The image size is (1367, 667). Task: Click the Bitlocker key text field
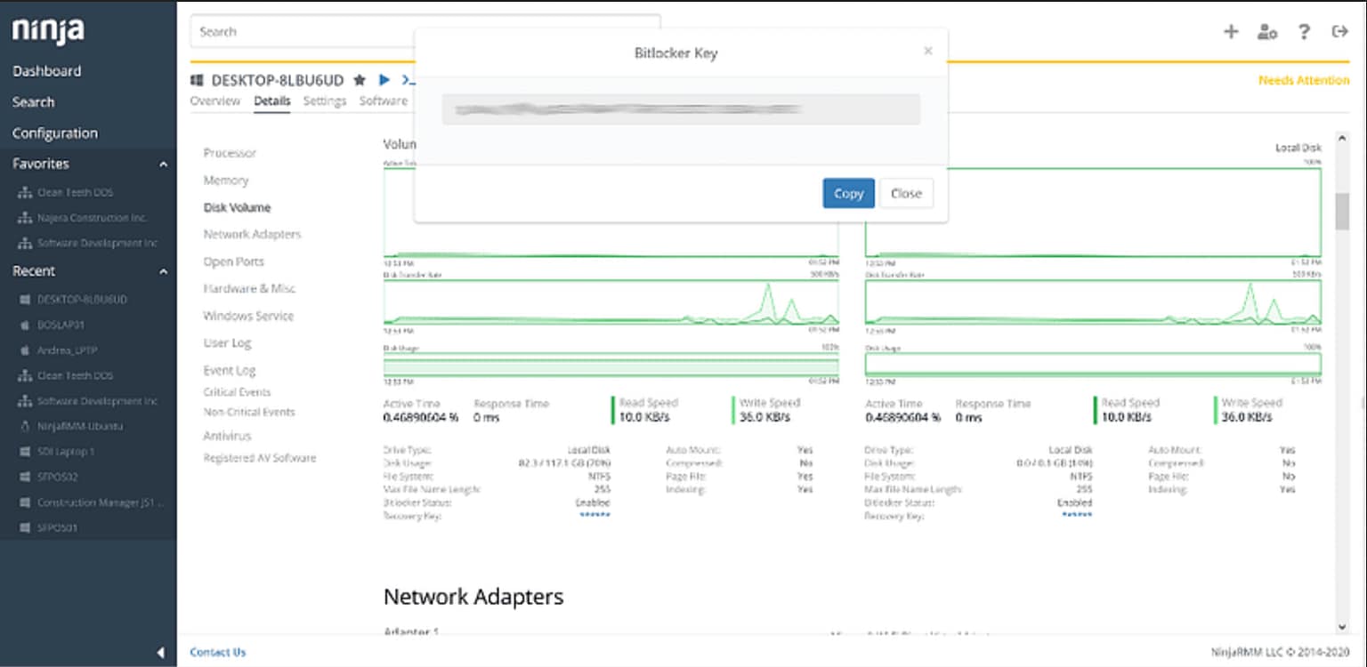tap(680, 109)
